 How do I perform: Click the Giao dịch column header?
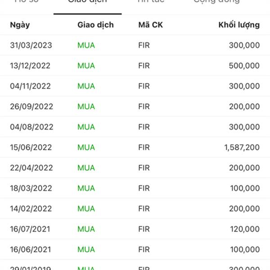tap(95, 25)
